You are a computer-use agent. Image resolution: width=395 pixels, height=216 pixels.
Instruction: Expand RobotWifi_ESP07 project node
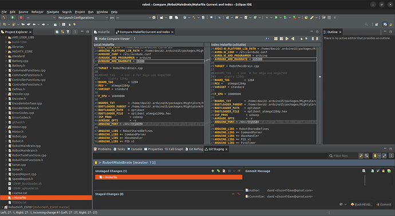[2, 207]
